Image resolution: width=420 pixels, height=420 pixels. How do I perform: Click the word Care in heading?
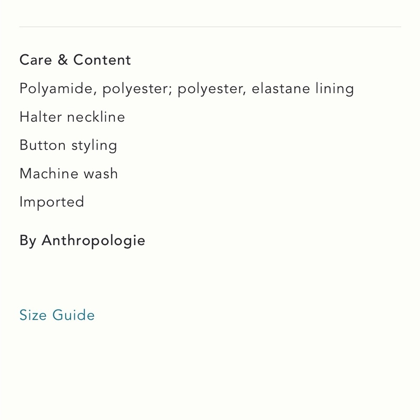pos(36,60)
